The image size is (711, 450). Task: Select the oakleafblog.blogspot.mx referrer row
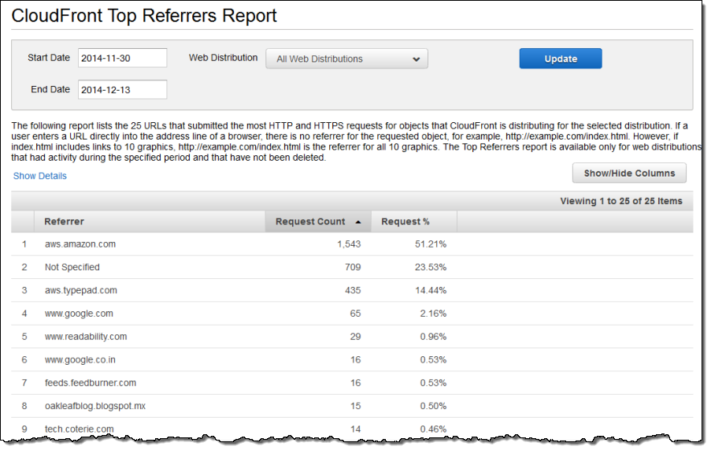[x=95, y=406]
